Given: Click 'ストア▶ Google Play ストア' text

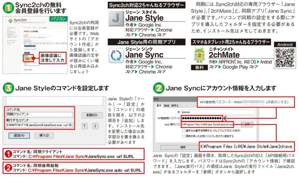Looking at the screenshot, I should [233, 67].
